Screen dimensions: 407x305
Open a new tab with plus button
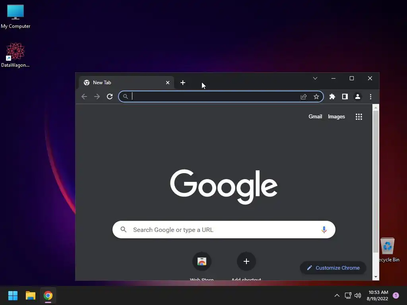(x=183, y=83)
